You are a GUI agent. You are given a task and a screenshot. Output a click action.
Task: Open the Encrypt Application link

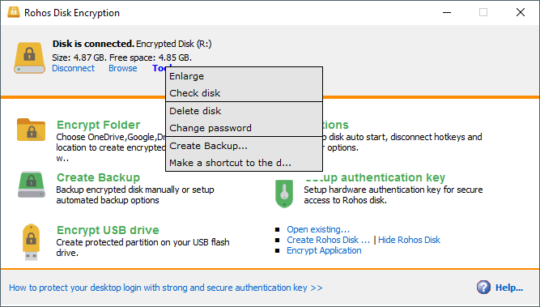[324, 250]
